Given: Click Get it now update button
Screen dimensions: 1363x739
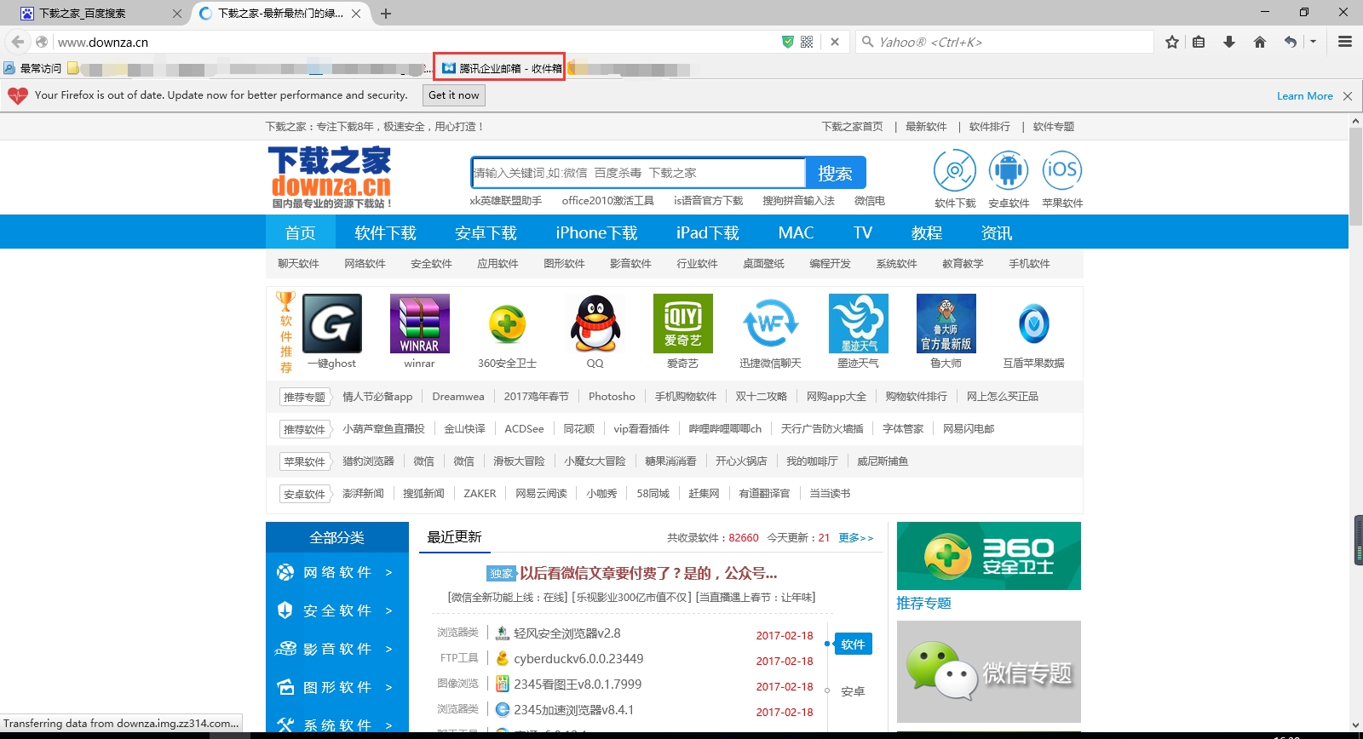Looking at the screenshot, I should [453, 95].
